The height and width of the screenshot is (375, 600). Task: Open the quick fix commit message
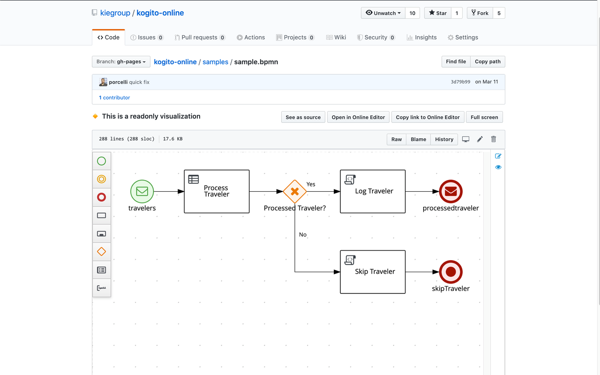tap(139, 82)
